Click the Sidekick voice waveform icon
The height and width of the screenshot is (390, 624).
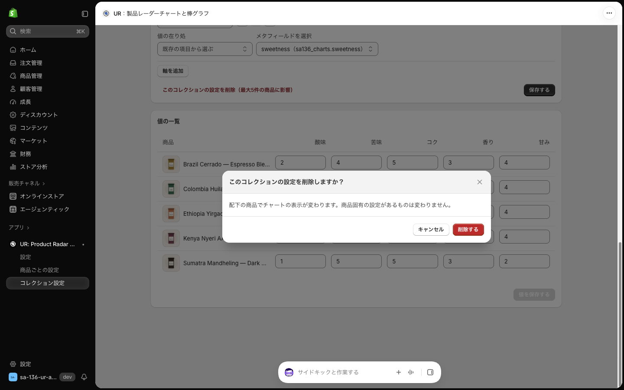[411, 372]
